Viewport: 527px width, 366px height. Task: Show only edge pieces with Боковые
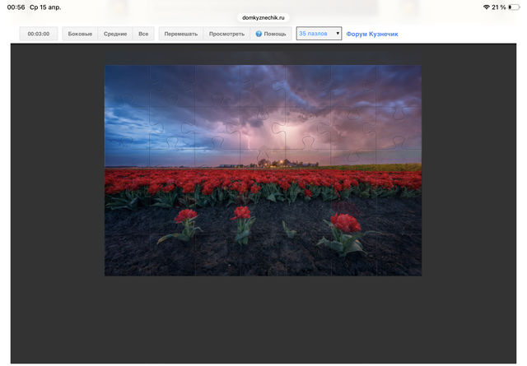[x=80, y=34]
